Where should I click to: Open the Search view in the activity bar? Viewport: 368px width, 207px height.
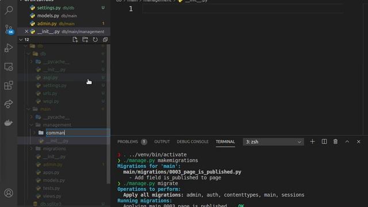9,10
